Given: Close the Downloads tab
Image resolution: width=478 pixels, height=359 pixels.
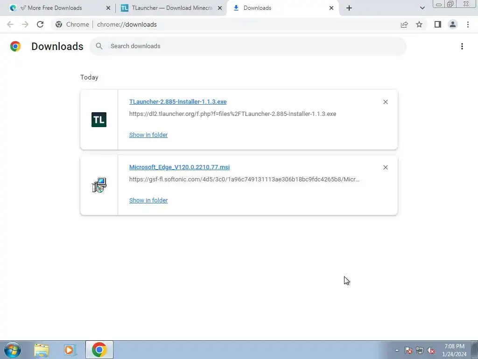Looking at the screenshot, I should click(331, 8).
